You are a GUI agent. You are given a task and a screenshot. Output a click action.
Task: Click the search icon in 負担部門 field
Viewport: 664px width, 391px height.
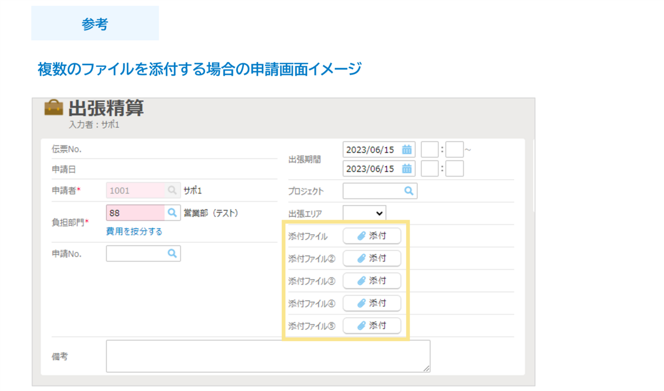pos(172,212)
